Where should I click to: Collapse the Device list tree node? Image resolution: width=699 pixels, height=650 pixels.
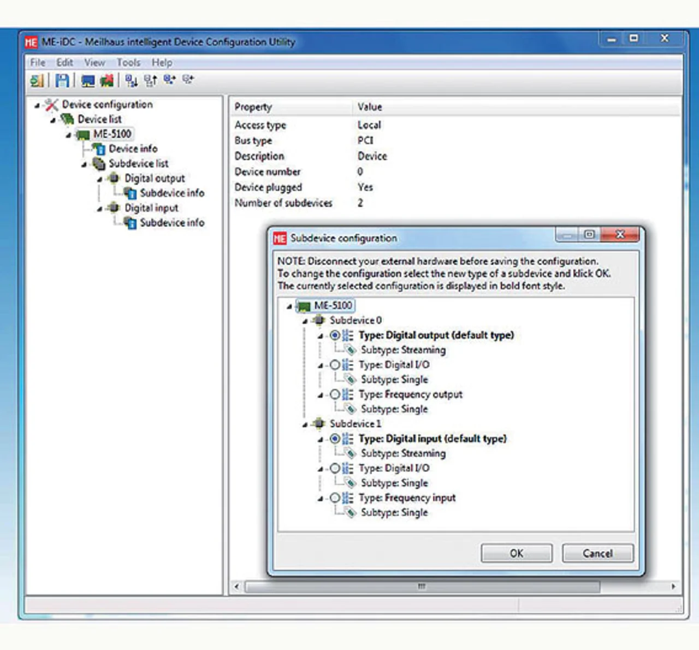[x=53, y=120]
